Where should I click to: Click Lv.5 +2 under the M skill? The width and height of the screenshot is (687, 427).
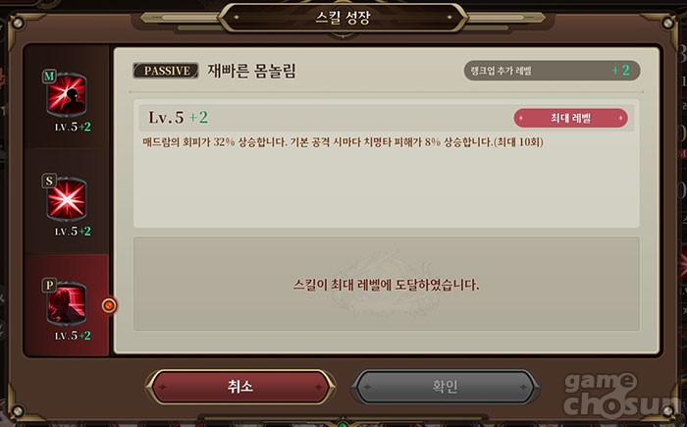click(x=73, y=127)
